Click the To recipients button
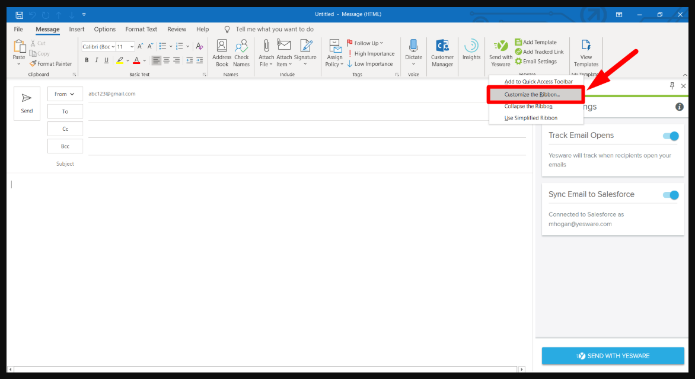 [65, 111]
